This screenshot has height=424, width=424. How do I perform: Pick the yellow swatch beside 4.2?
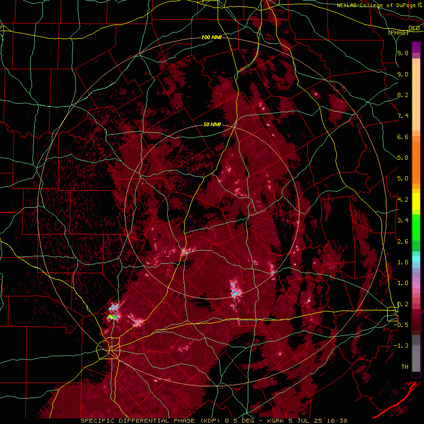[x=416, y=201]
